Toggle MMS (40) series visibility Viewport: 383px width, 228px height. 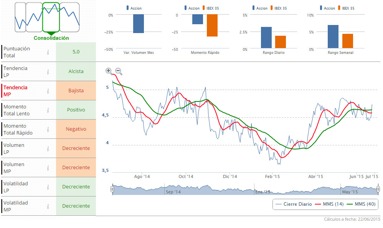[361, 204]
